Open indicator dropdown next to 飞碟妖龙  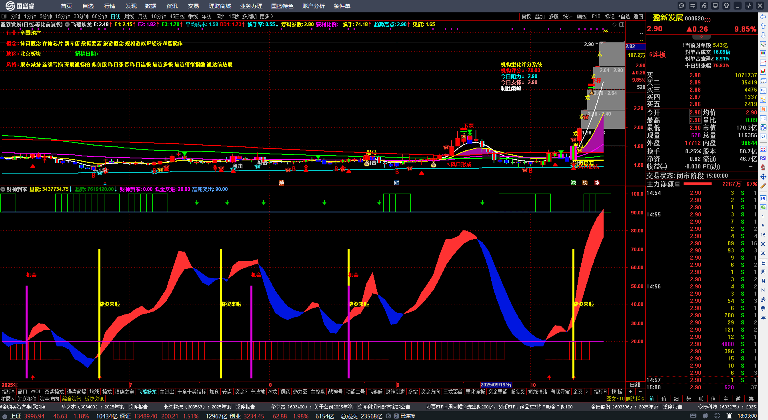click(x=67, y=24)
